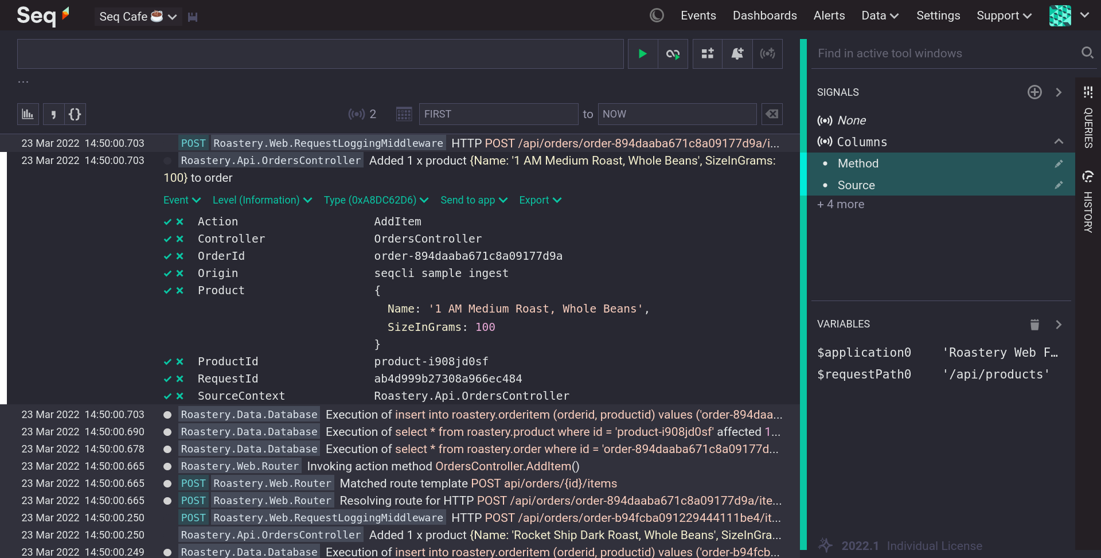Add to dashboard icon in query toolbar
The width and height of the screenshot is (1101, 558).
[x=708, y=53]
